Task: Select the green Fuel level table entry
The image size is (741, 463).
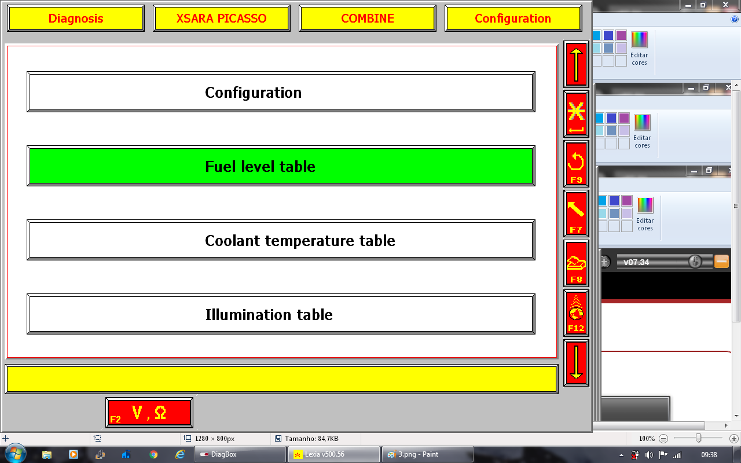Action: (x=281, y=167)
